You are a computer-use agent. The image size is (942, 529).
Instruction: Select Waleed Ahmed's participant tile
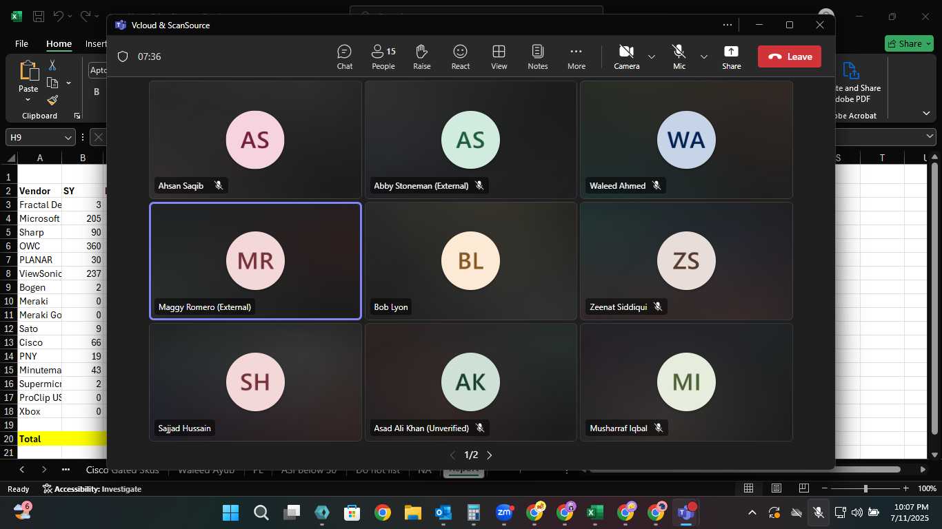[686, 140]
